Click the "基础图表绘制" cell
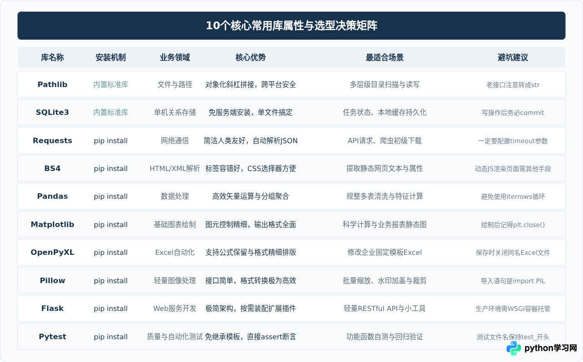 click(x=175, y=224)
